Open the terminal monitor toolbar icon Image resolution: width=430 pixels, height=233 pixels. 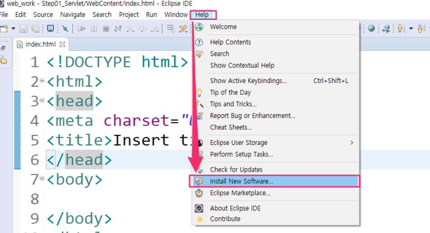pos(51,28)
